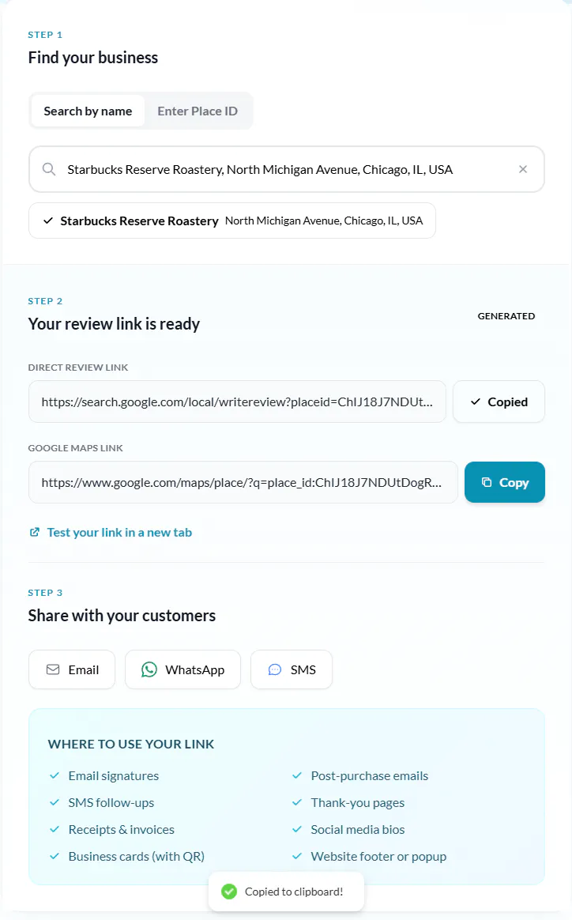Clear the business search field
The width and height of the screenshot is (572, 920).
522,169
